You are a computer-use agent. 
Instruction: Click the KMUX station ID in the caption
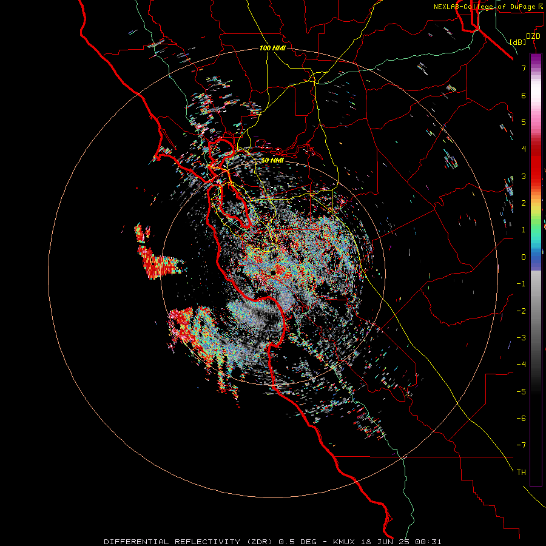click(x=344, y=542)
